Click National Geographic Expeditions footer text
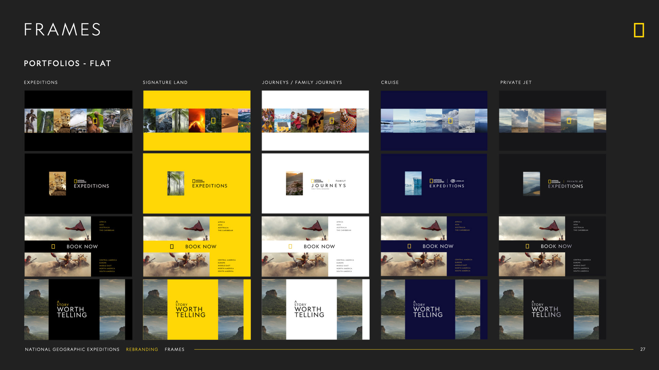 (x=72, y=349)
